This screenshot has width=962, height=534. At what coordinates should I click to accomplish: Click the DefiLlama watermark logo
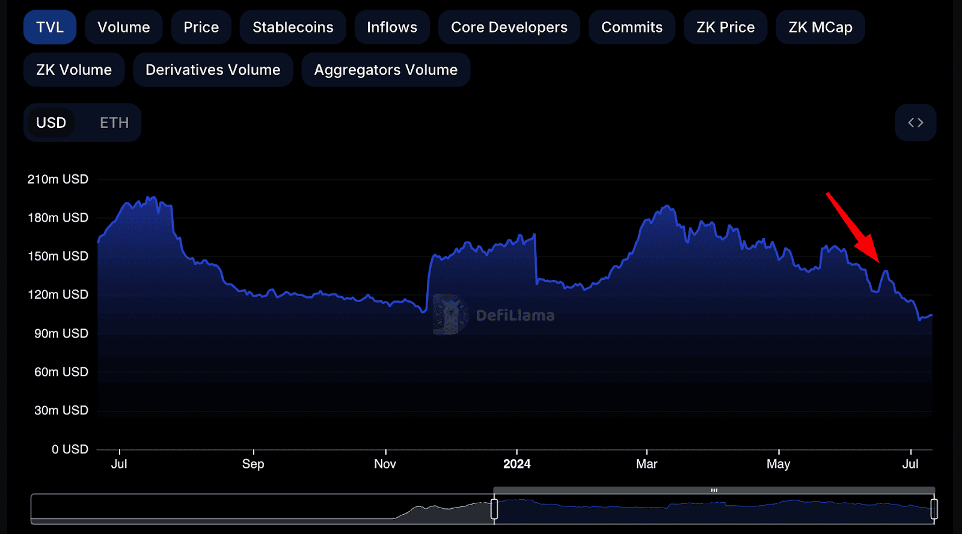450,314
